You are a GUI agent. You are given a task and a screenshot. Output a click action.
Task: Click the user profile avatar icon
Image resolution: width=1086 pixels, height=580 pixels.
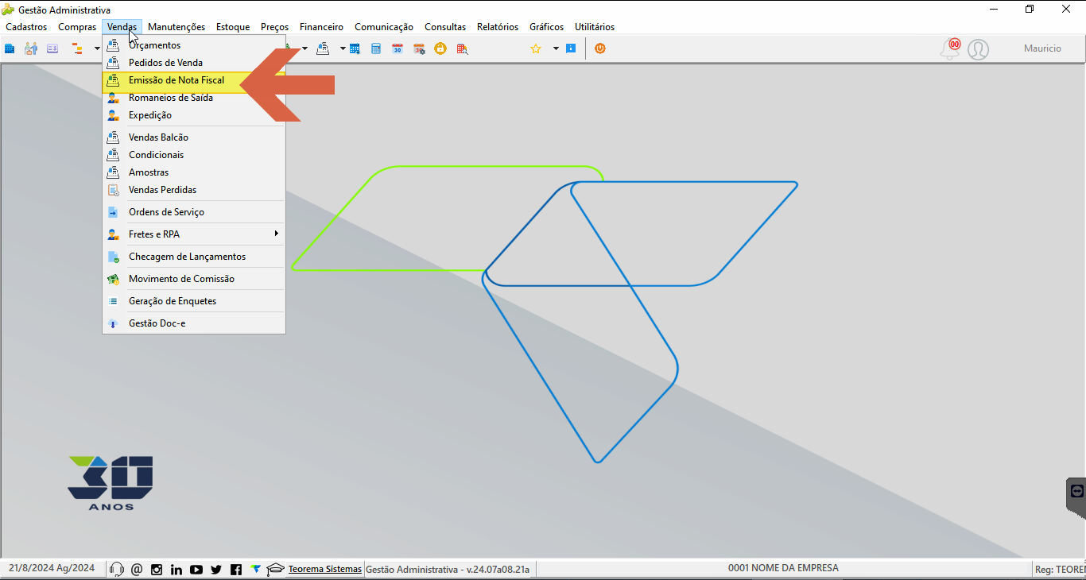click(979, 49)
